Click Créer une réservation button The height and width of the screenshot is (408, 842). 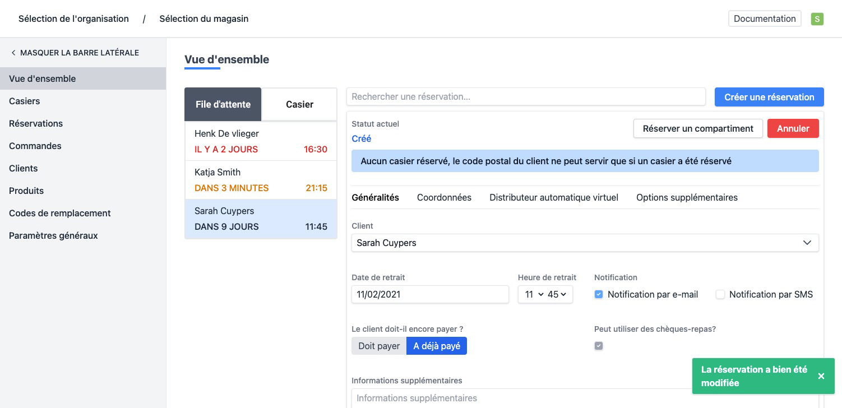coord(769,97)
